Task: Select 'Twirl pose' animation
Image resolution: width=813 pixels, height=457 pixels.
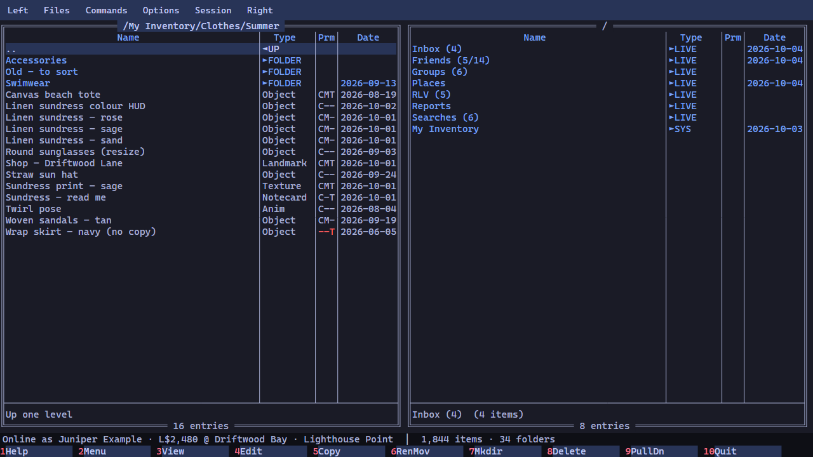Action: click(x=201, y=209)
